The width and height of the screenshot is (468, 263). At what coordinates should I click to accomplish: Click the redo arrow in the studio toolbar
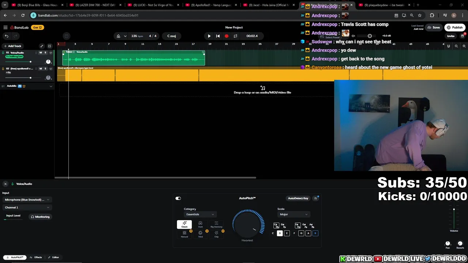15,36
